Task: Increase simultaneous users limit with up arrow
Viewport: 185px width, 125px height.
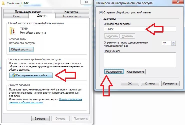Action: pyautogui.click(x=173, y=42)
